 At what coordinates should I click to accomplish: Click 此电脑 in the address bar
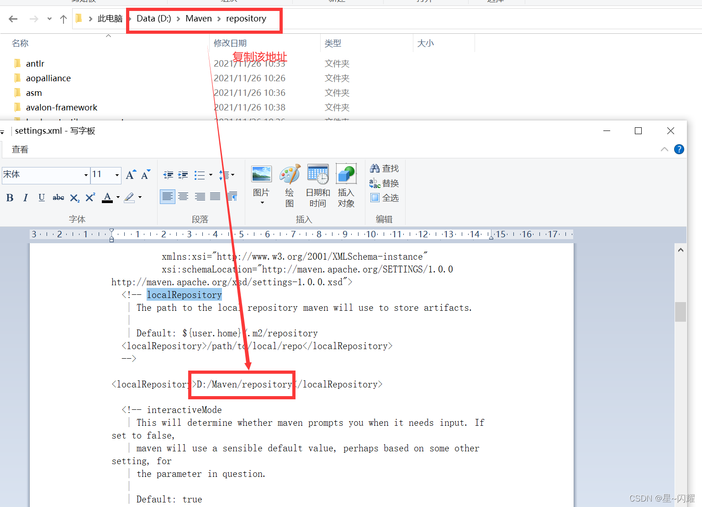coord(110,19)
